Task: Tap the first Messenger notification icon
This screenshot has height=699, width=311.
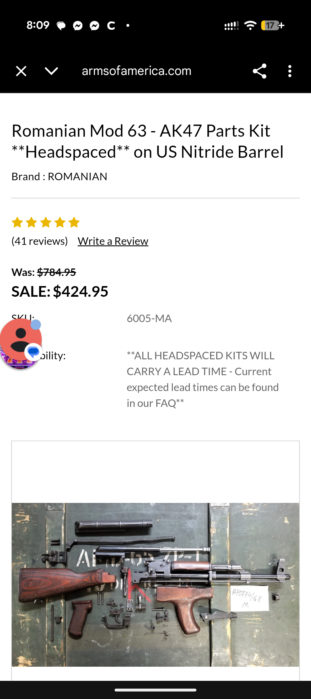Action: point(78,26)
